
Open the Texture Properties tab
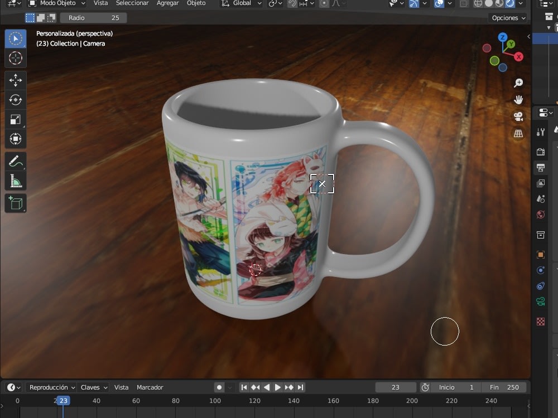pos(540,322)
